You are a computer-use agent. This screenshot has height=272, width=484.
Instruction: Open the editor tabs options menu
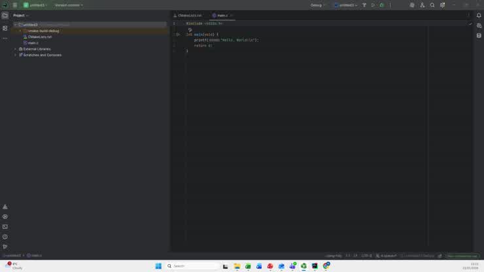tap(468, 16)
